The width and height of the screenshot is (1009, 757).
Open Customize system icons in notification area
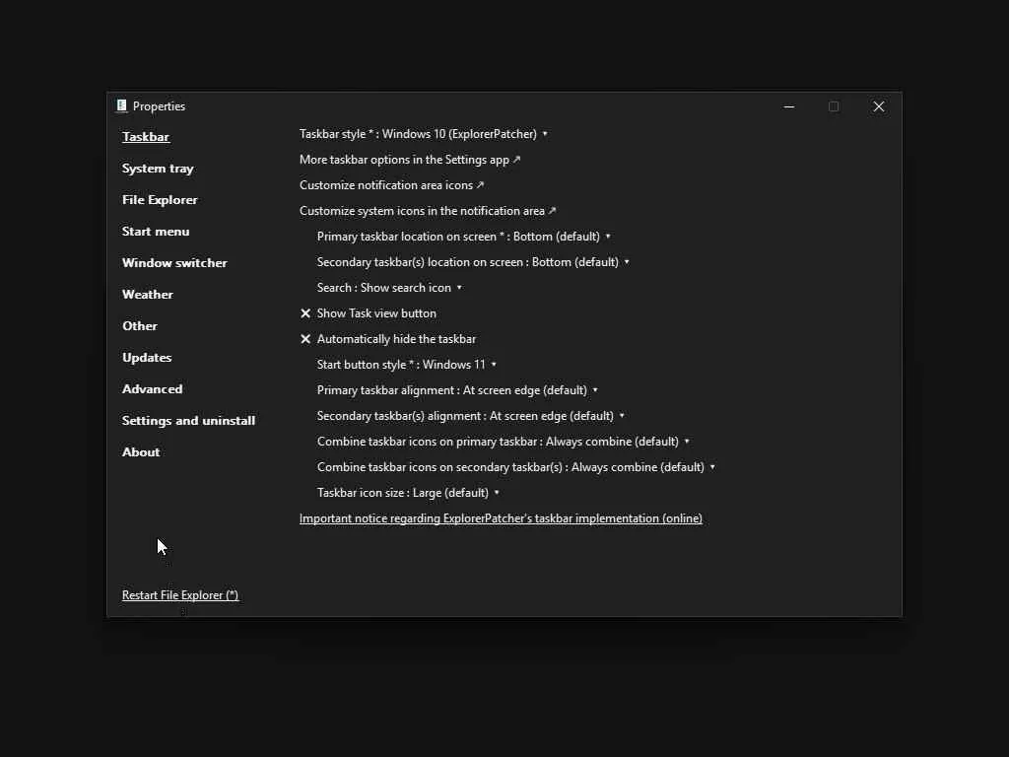coord(428,211)
